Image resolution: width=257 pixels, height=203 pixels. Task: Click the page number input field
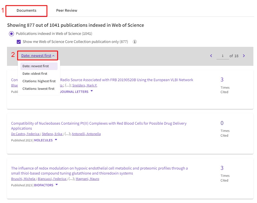pyautogui.click(x=222, y=56)
